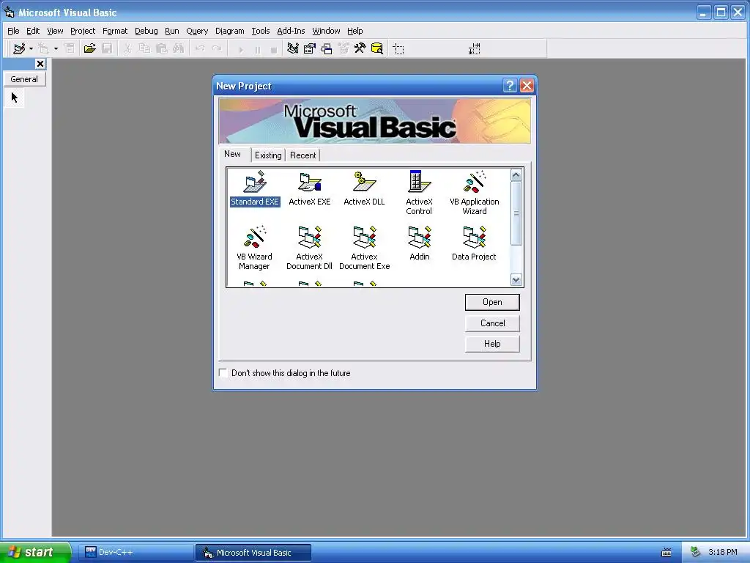
Task: Click the General toolbox tab
Action: pyautogui.click(x=24, y=79)
